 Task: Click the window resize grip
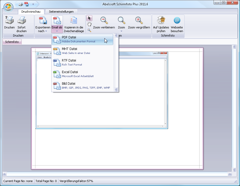click(236, 181)
